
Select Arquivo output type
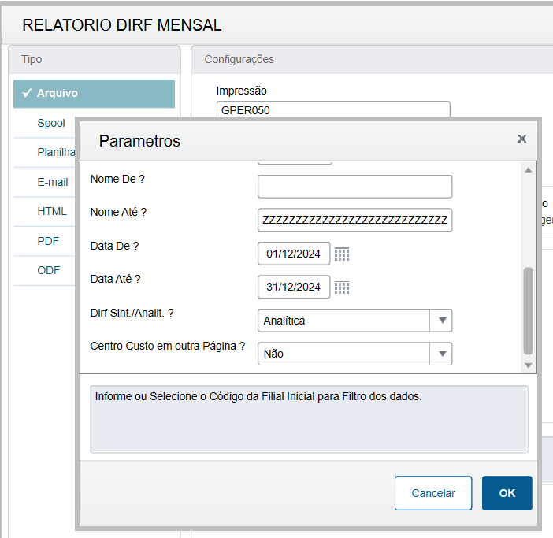[x=94, y=93]
